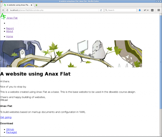The height and width of the screenshot is (137, 162).
Task: Click the 'Nice of you to stop by.' text
Action: pyautogui.click(x=13, y=87)
